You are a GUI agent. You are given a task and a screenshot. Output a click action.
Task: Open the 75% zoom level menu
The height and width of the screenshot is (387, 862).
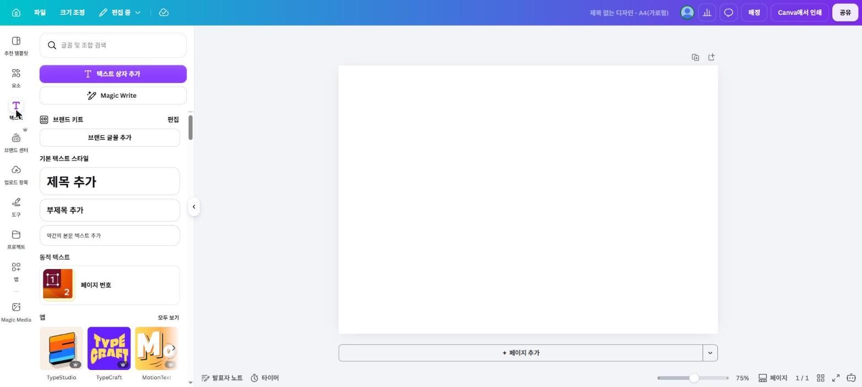(x=742, y=378)
